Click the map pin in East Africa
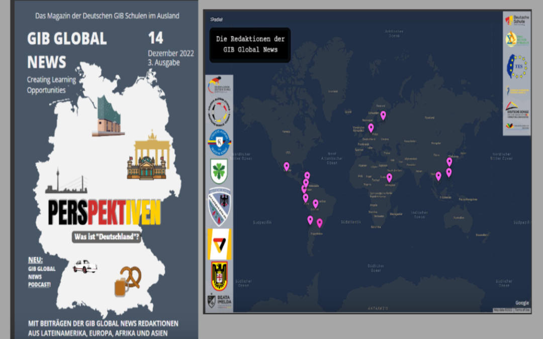The height and width of the screenshot is (339, 543). pos(389,178)
